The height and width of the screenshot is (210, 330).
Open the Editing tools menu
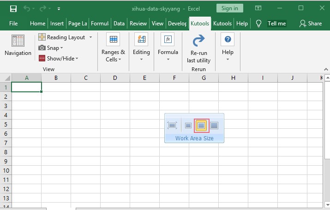[141, 47]
